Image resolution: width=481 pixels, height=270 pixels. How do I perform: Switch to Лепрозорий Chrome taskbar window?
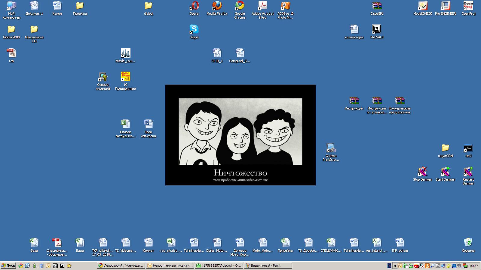tap(121, 265)
